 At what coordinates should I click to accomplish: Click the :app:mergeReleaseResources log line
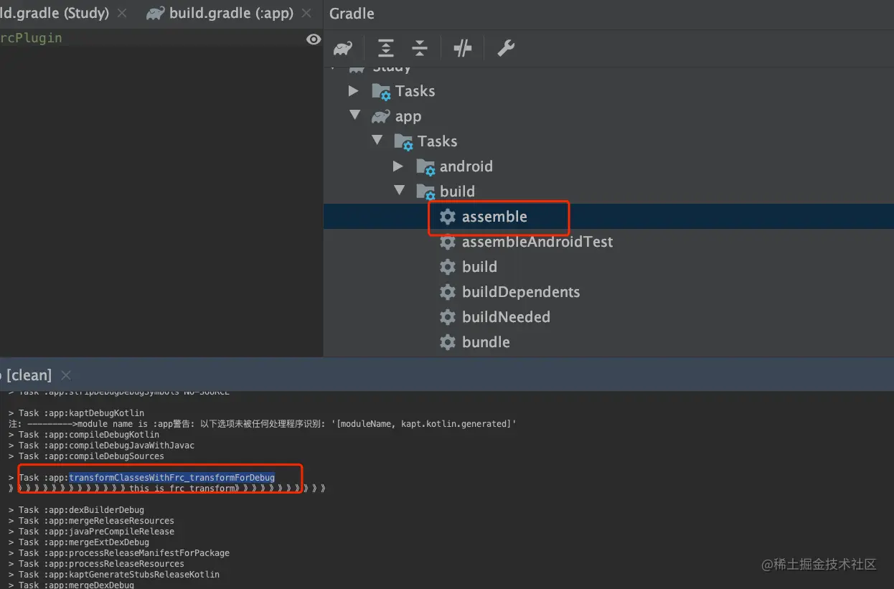click(91, 521)
